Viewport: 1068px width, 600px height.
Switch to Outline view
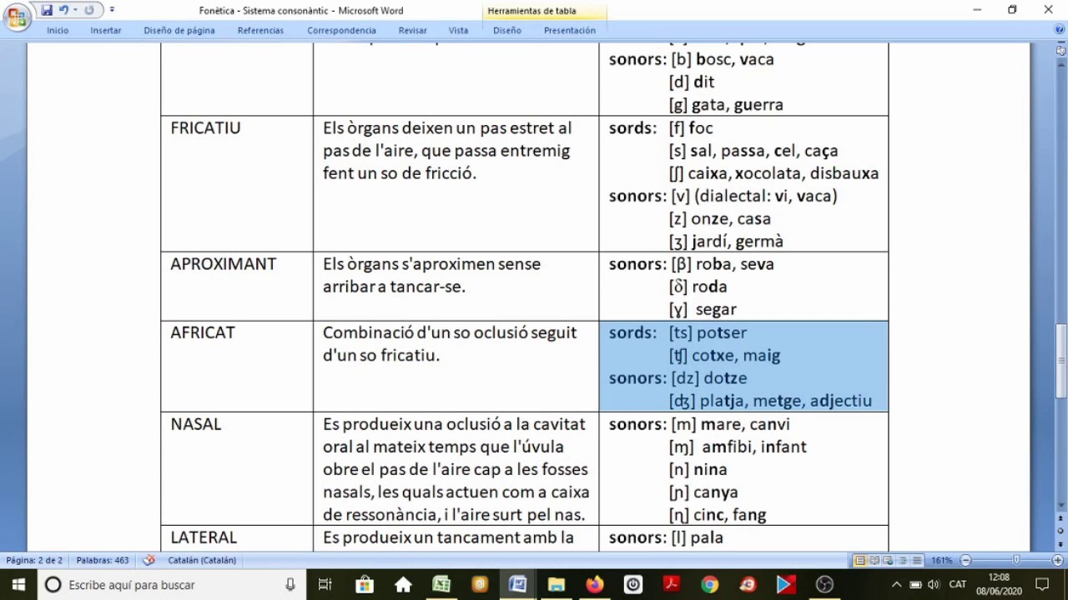click(903, 560)
